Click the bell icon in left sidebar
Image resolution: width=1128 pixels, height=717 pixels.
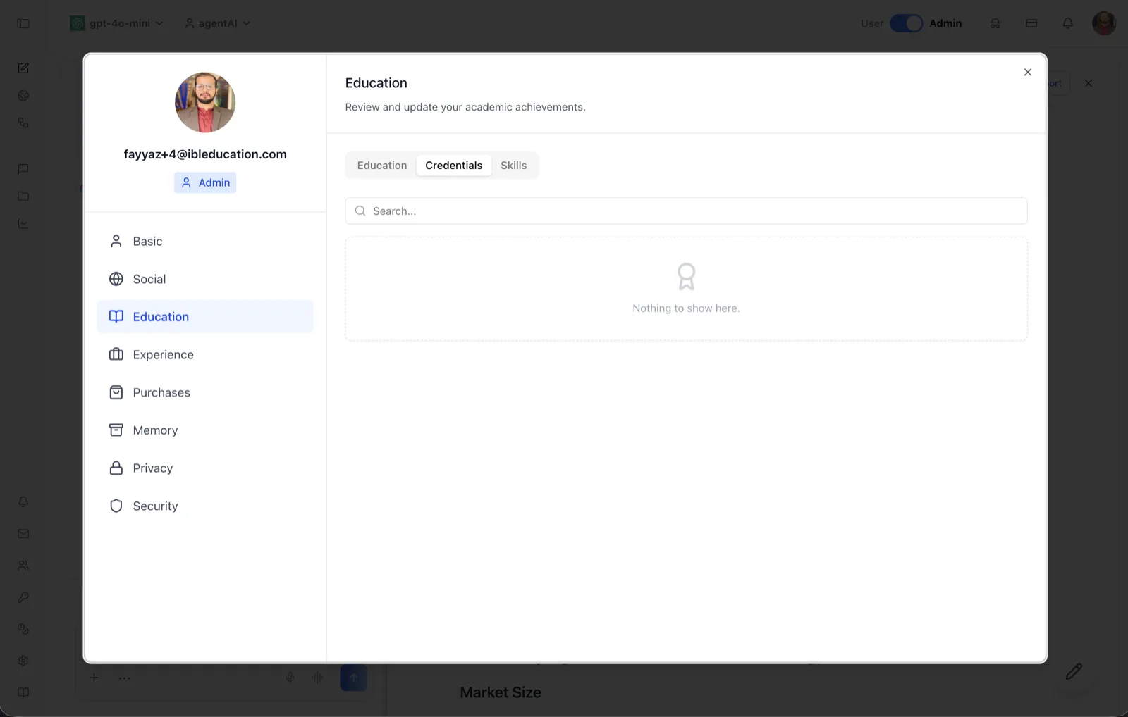(x=23, y=502)
